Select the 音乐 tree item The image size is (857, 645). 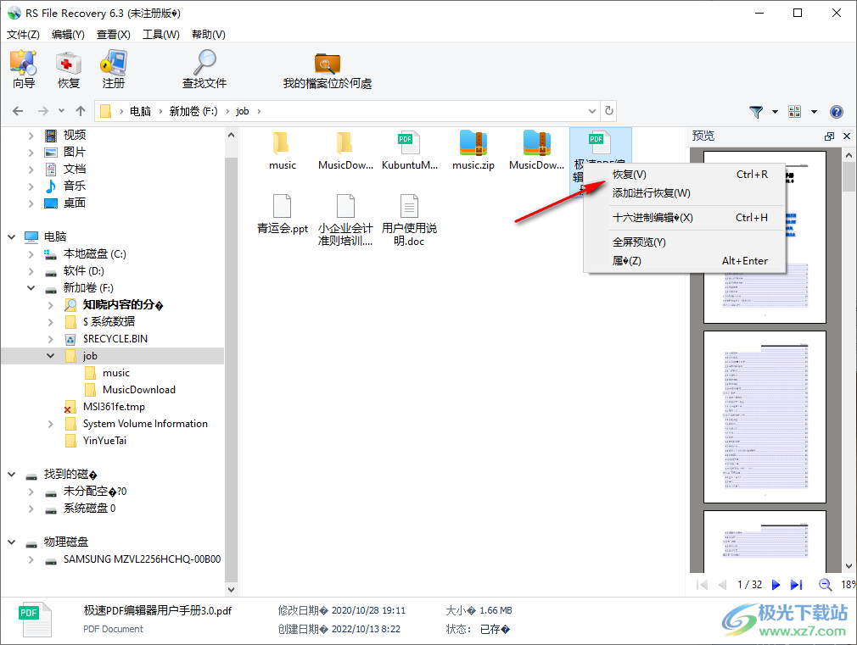pyautogui.click(x=74, y=186)
